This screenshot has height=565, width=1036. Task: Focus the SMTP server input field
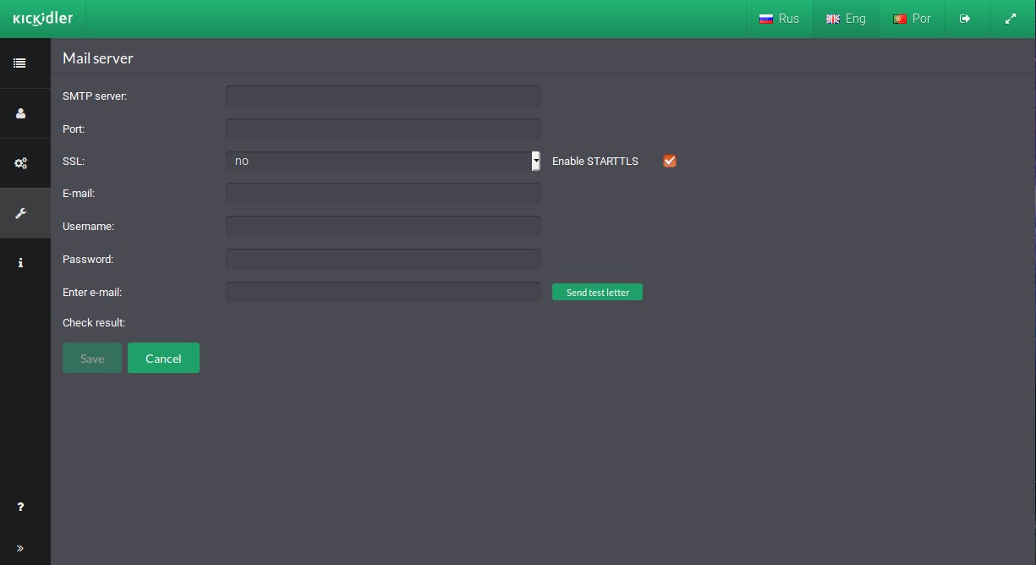pos(383,96)
